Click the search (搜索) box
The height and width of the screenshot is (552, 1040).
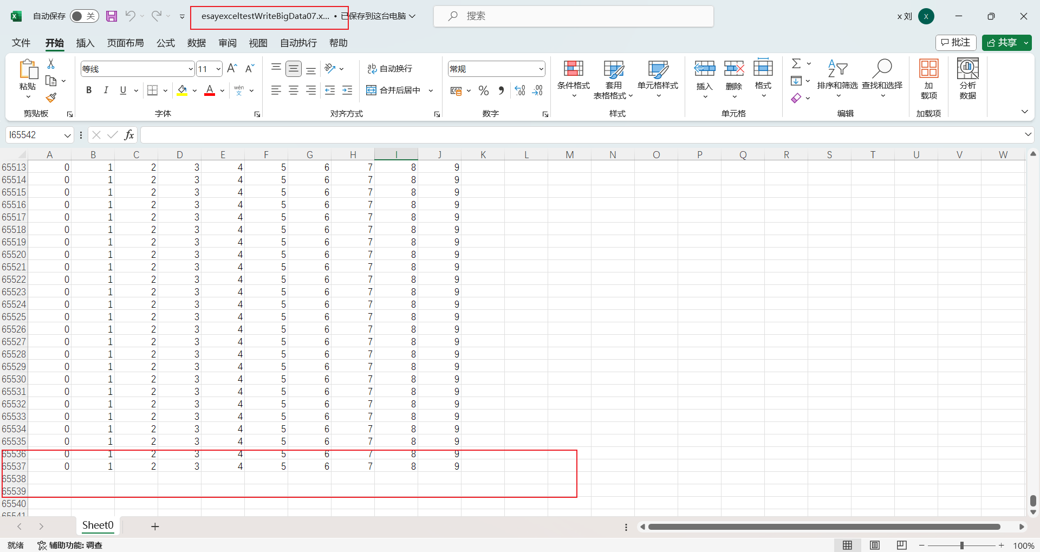[x=573, y=16]
